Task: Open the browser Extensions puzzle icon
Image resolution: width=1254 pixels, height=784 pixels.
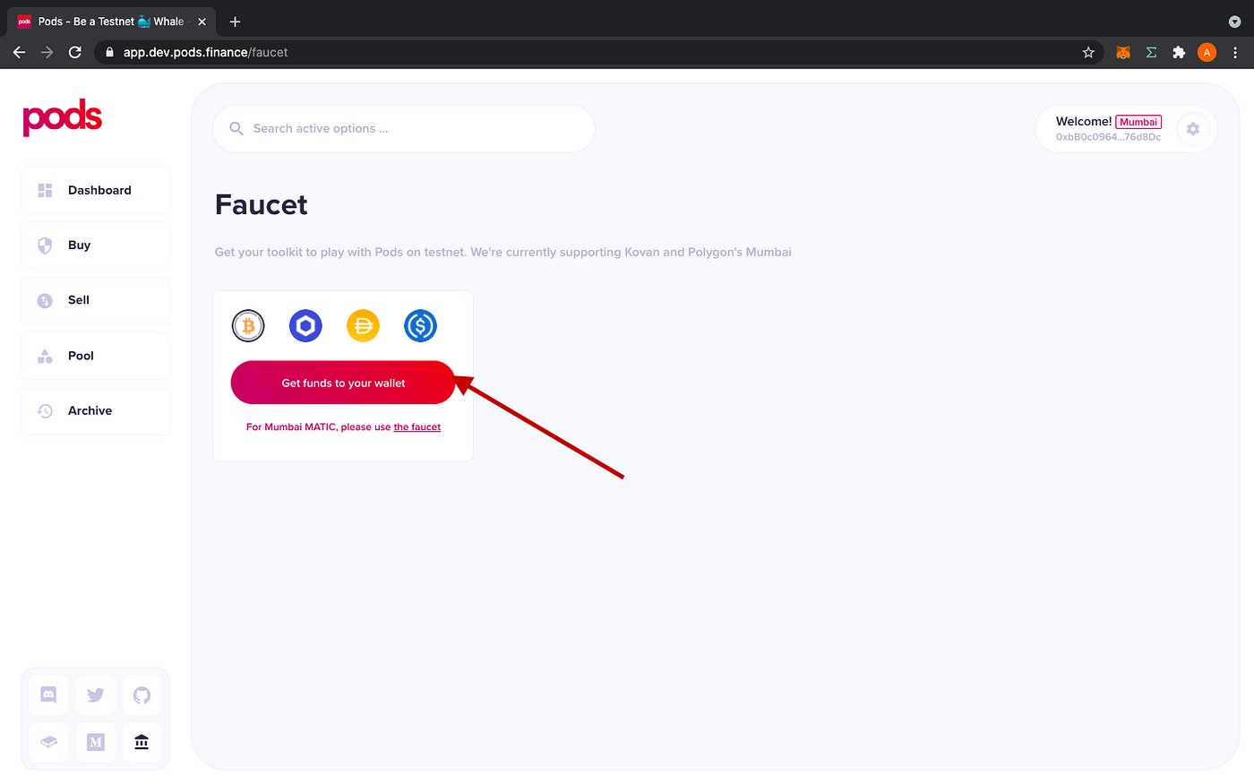Action: coord(1179,52)
